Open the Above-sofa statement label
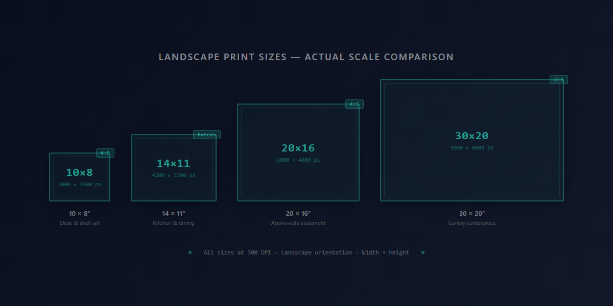 [x=298, y=222]
